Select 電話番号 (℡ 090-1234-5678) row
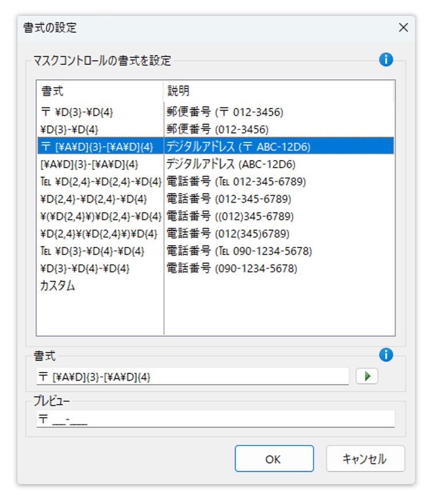This screenshot has height=500, width=433. (x=216, y=251)
